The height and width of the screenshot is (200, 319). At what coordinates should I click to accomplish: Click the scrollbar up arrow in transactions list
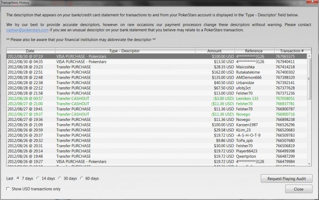tap(309, 56)
